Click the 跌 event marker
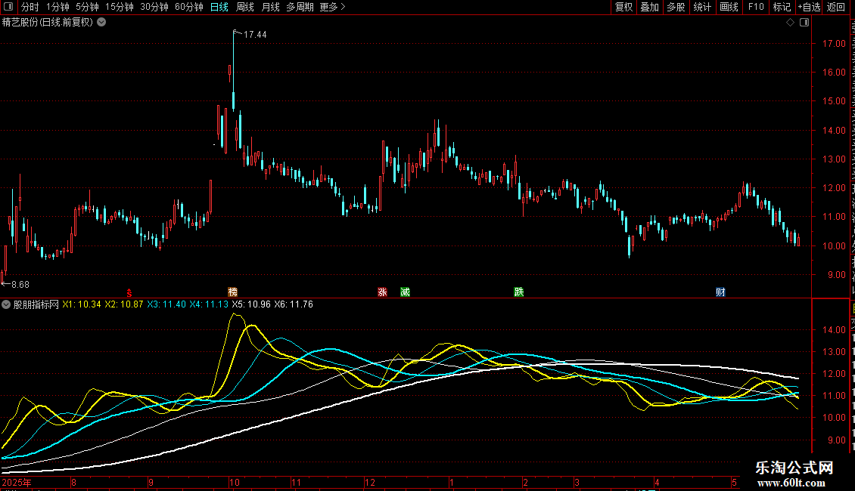This screenshot has width=855, height=491. click(518, 292)
